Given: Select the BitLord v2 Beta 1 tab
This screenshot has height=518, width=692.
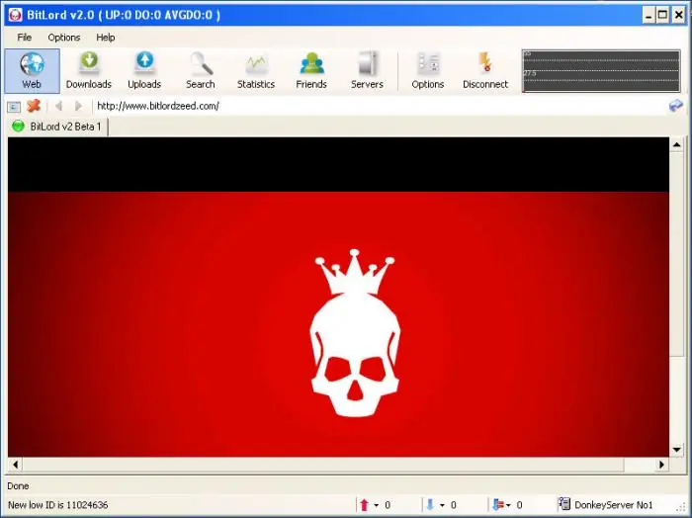Looking at the screenshot, I should [x=57, y=127].
